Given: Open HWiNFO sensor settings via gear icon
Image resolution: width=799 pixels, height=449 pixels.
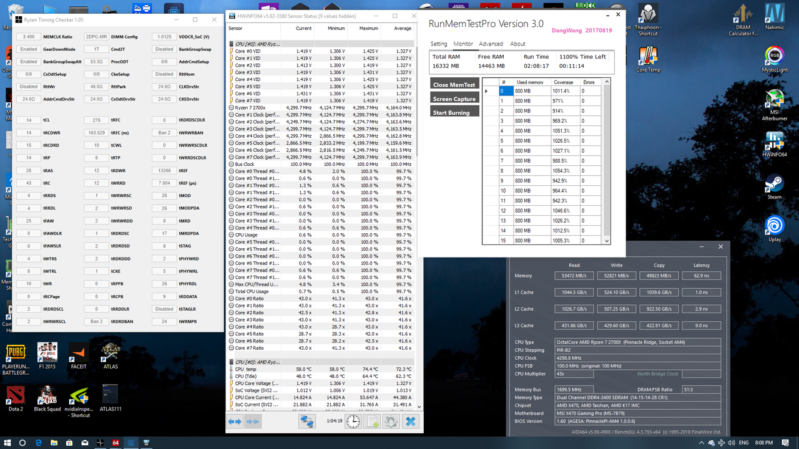Looking at the screenshot, I should [x=392, y=421].
